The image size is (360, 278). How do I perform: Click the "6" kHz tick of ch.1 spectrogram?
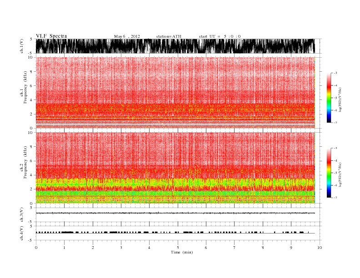32,86
